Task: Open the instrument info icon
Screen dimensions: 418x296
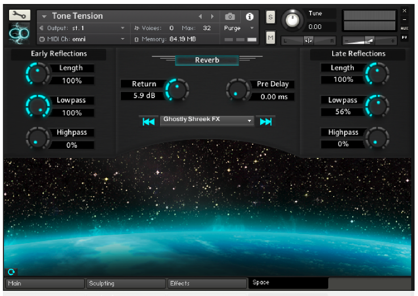Action: coord(249,16)
